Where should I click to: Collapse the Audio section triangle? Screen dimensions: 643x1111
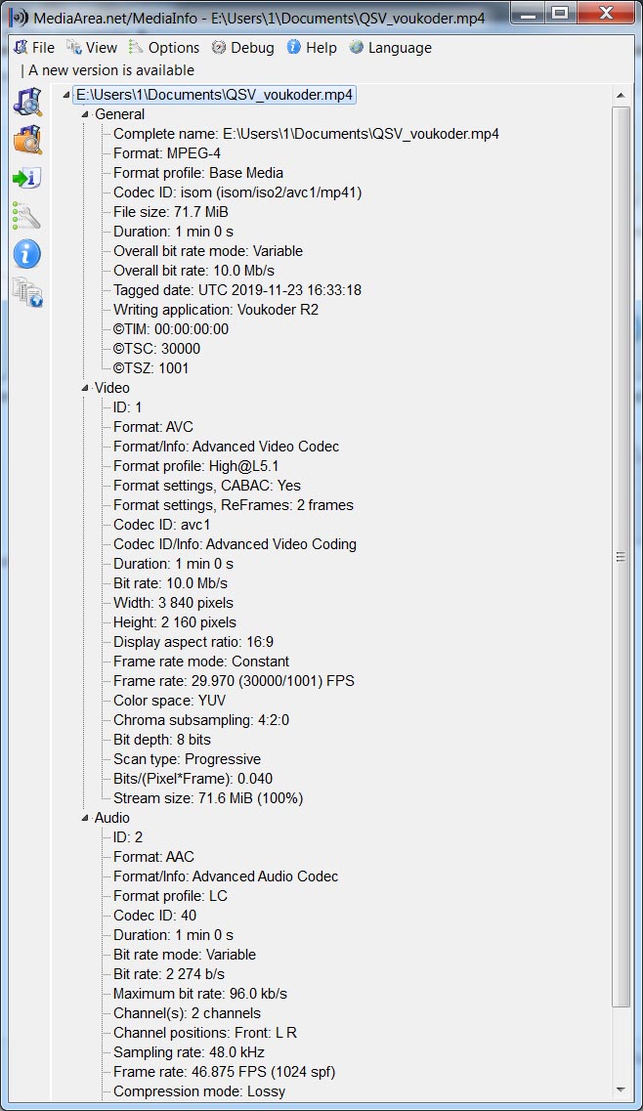(x=85, y=818)
